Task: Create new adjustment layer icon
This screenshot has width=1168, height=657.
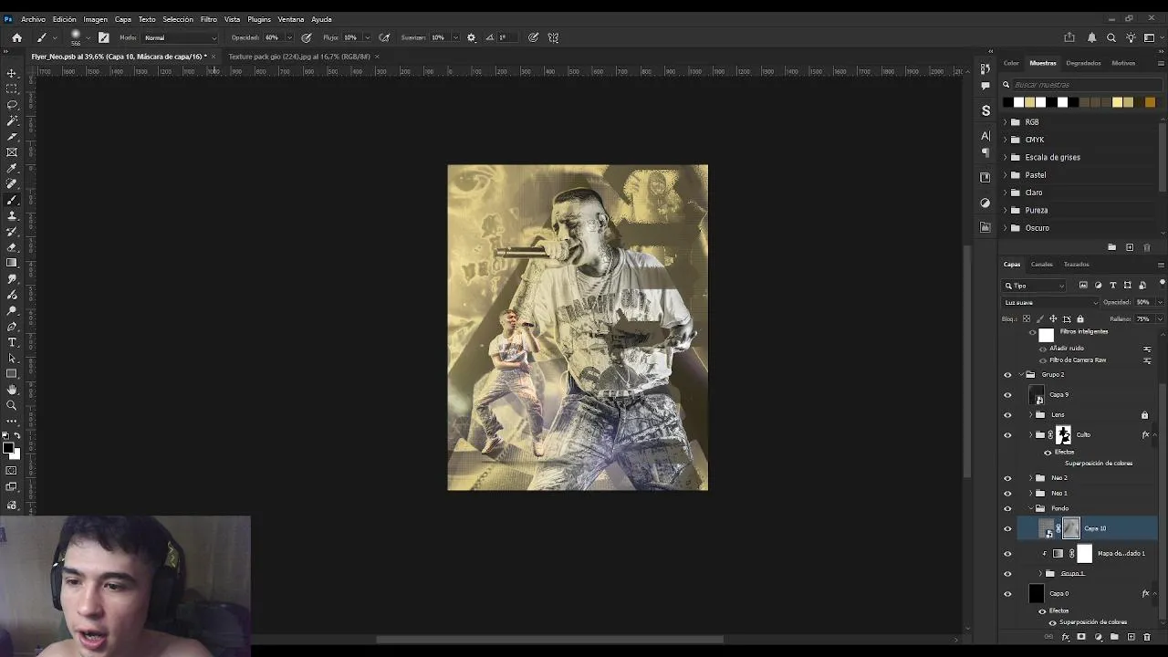Action: 1098,637
